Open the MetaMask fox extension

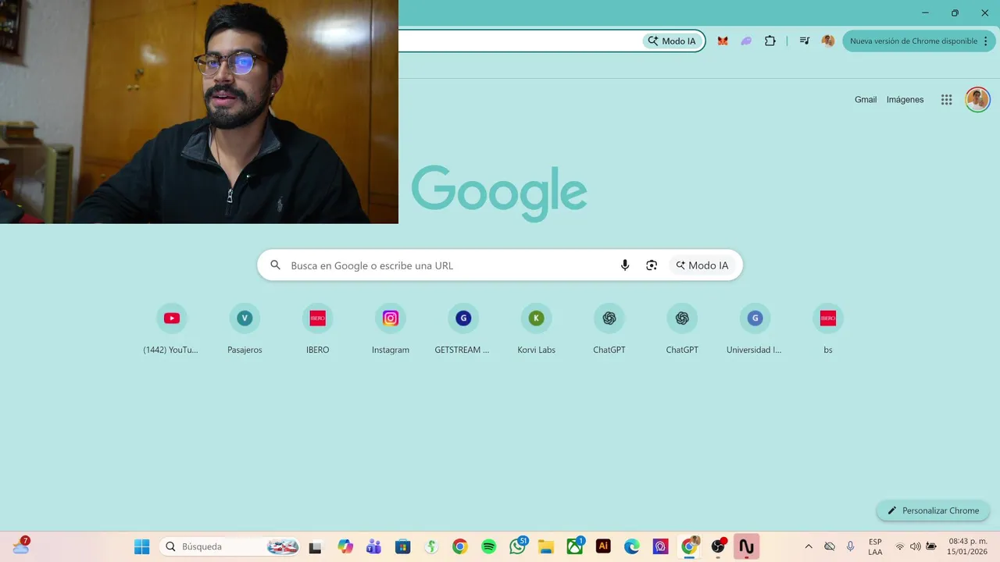[x=723, y=41]
